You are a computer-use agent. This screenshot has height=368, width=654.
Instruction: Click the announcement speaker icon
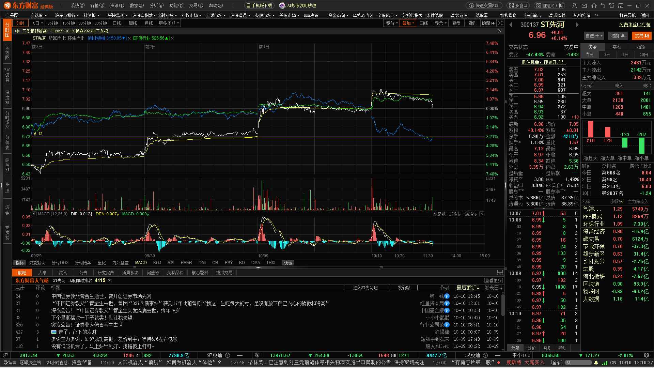coord(17,31)
